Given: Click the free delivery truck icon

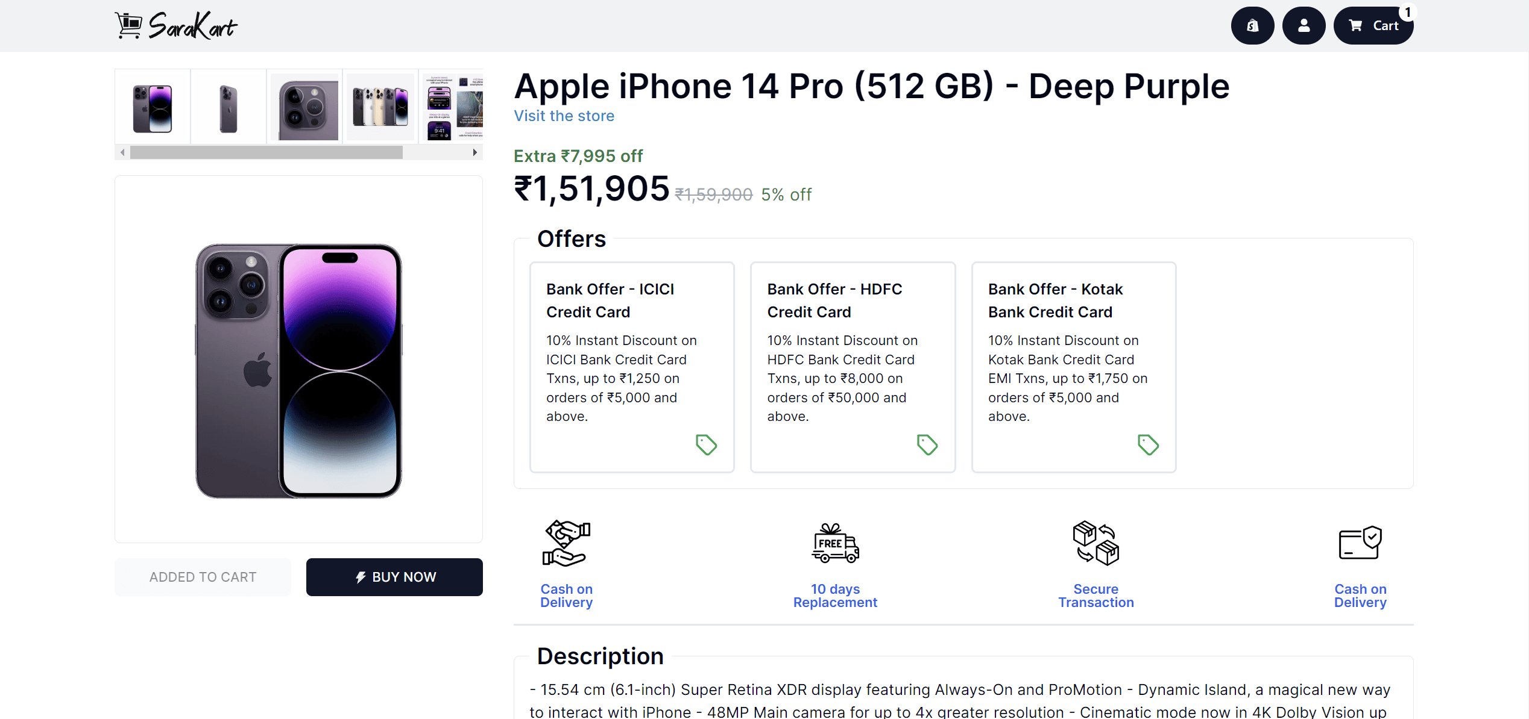Looking at the screenshot, I should (835, 543).
